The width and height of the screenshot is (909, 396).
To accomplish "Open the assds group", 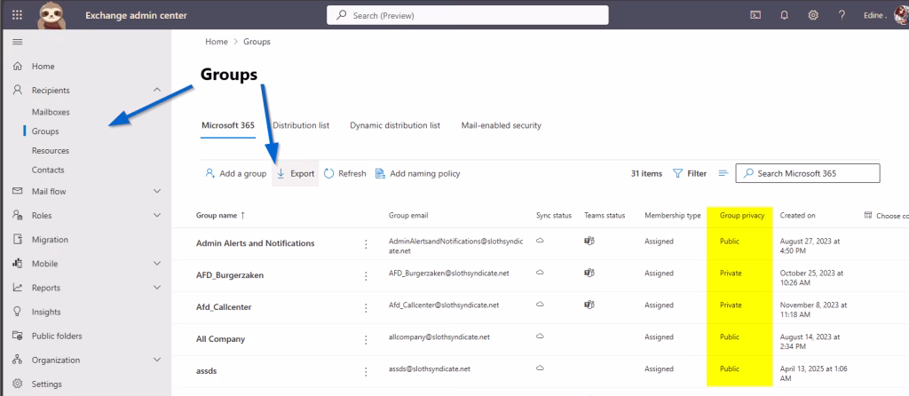I will (206, 371).
